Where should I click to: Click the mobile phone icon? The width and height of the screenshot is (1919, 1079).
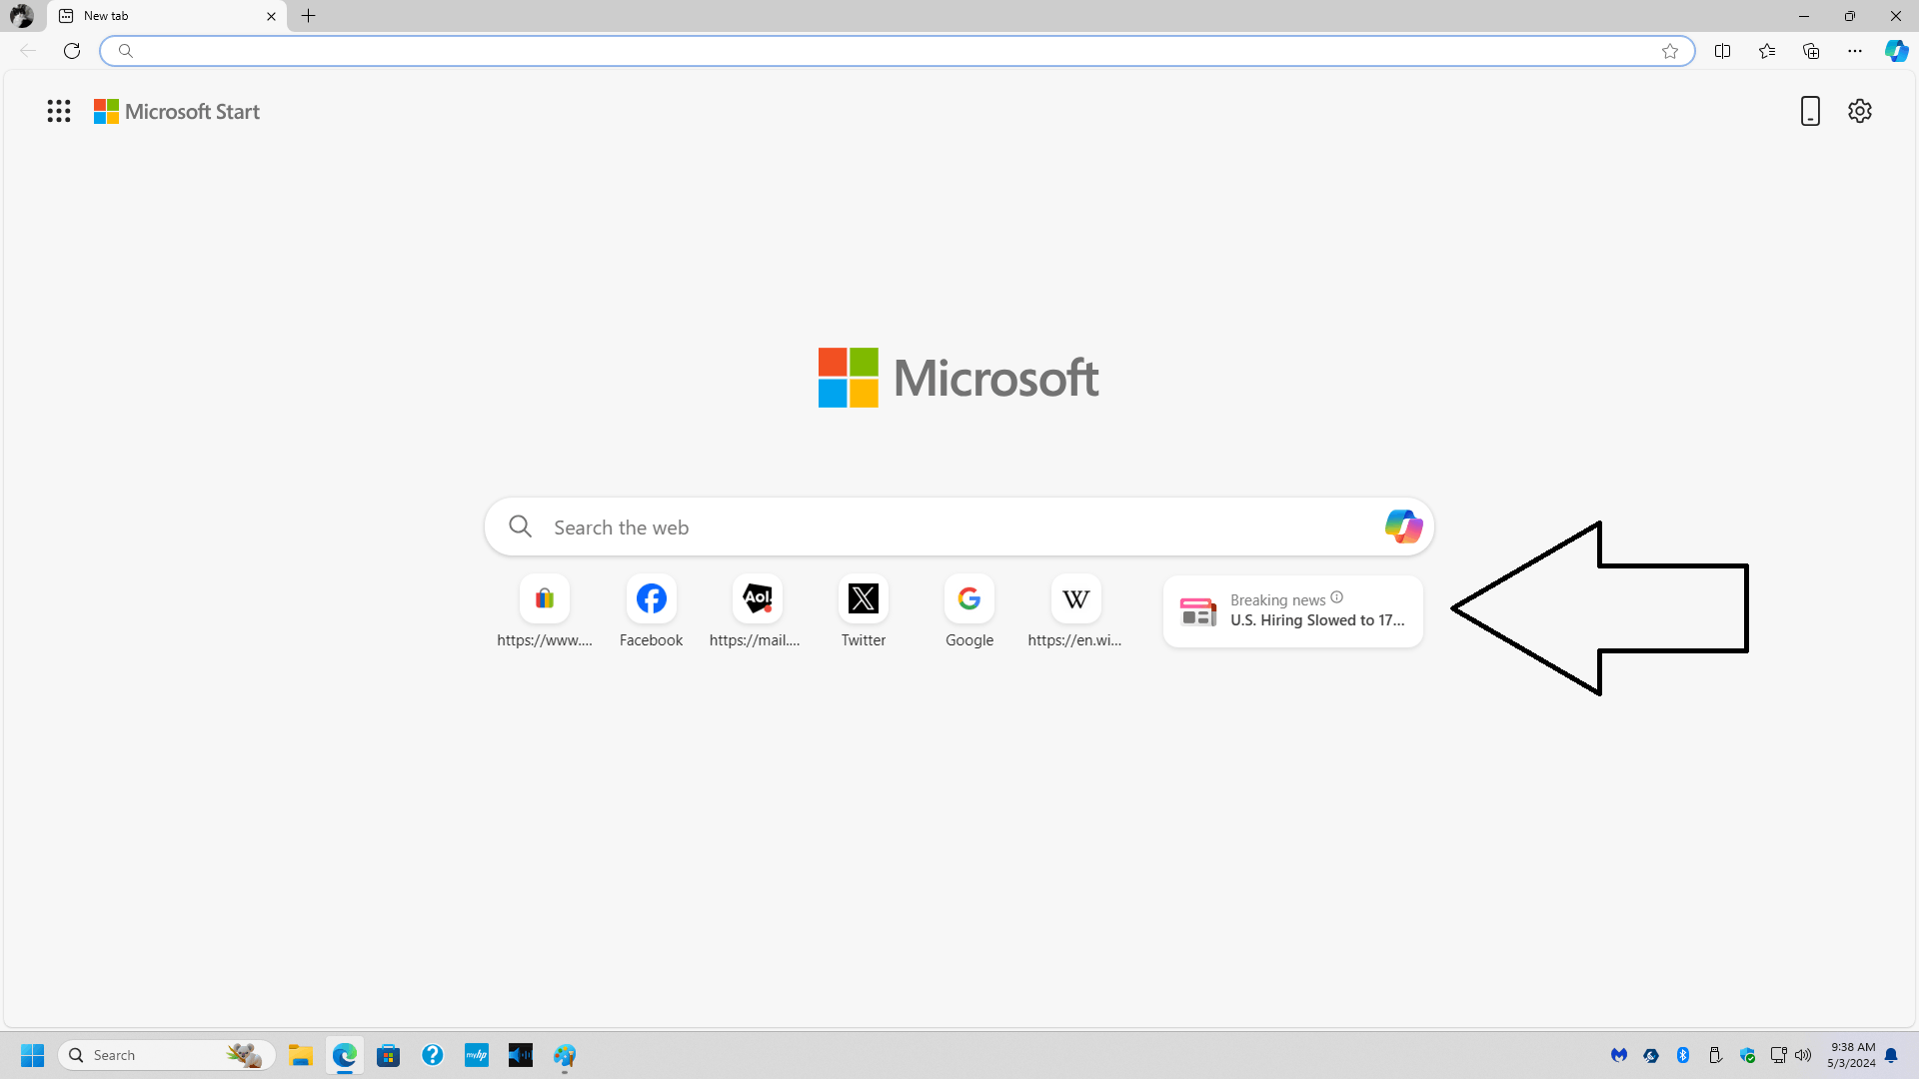(x=1810, y=111)
